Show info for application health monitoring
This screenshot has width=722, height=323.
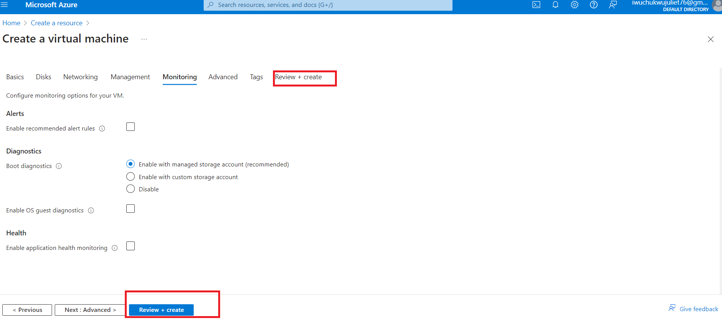pos(115,248)
